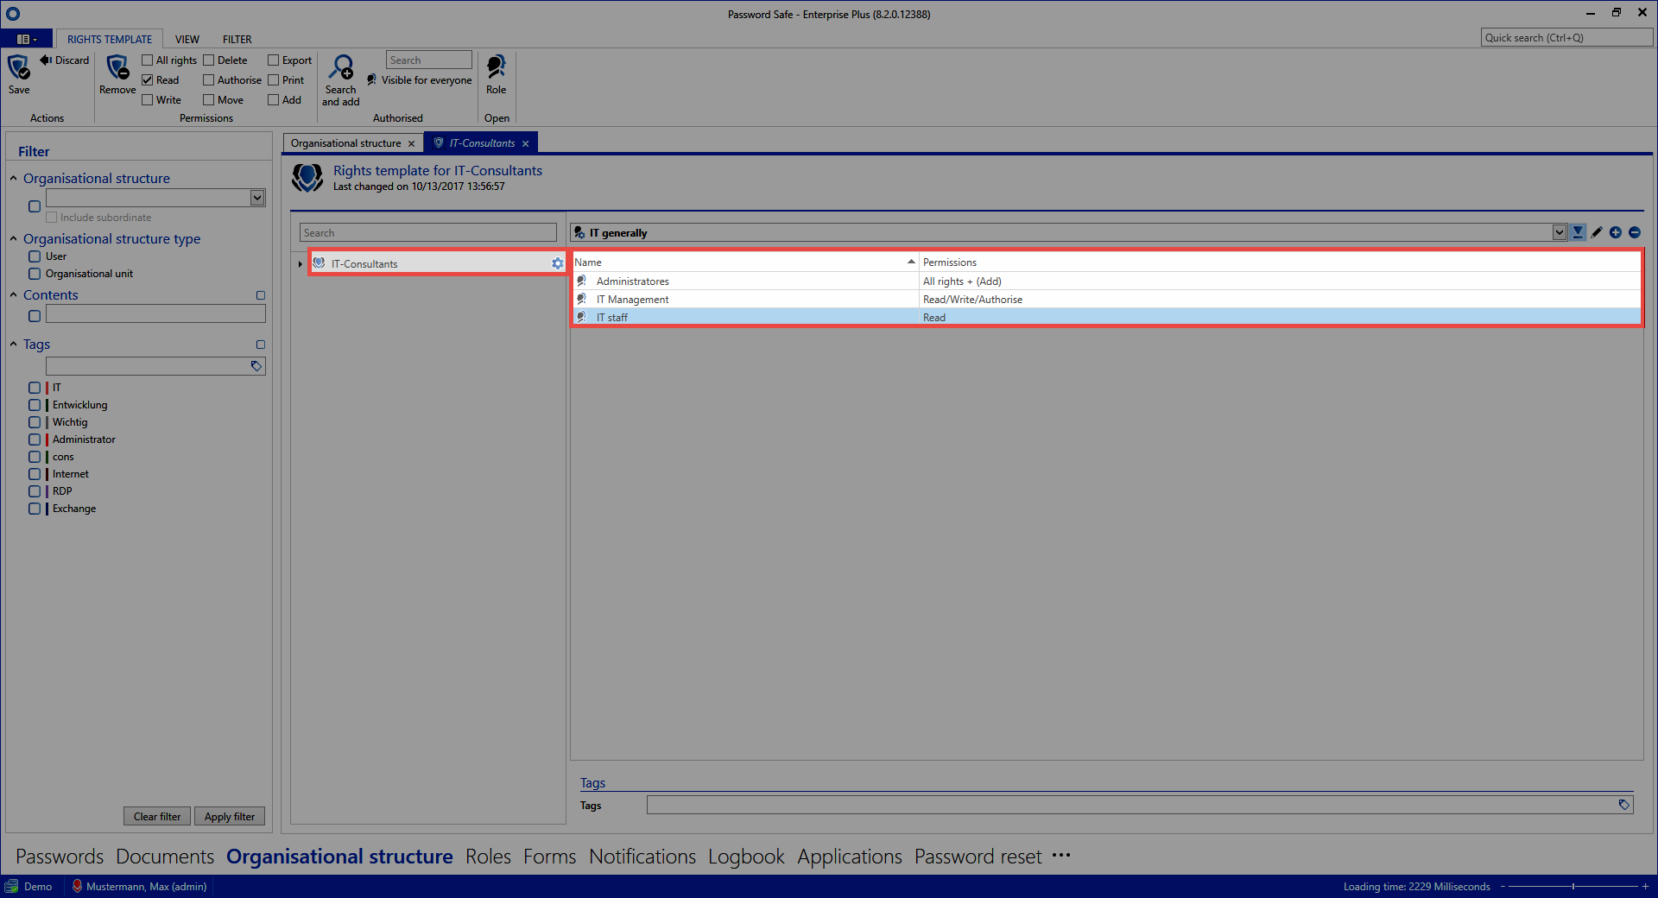The width and height of the screenshot is (1658, 898).
Task: Collapse the Organisational structure filter section
Action: (x=13, y=179)
